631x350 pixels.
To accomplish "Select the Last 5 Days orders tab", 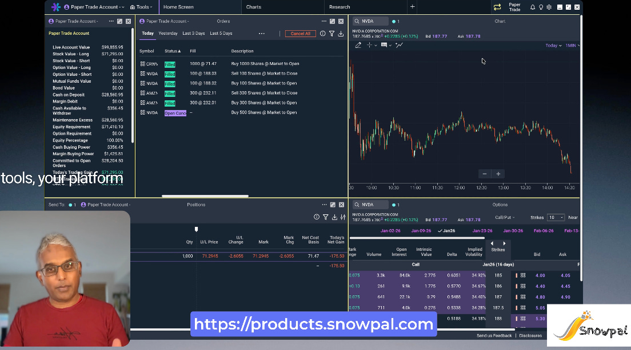I will 221,33.
